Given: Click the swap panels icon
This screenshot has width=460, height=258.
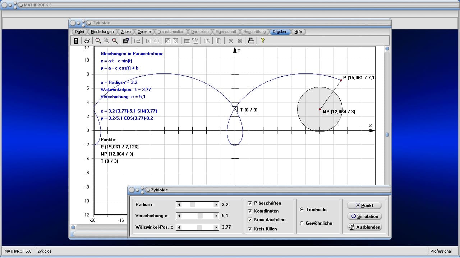Looking at the screenshot, I should tap(206, 41).
